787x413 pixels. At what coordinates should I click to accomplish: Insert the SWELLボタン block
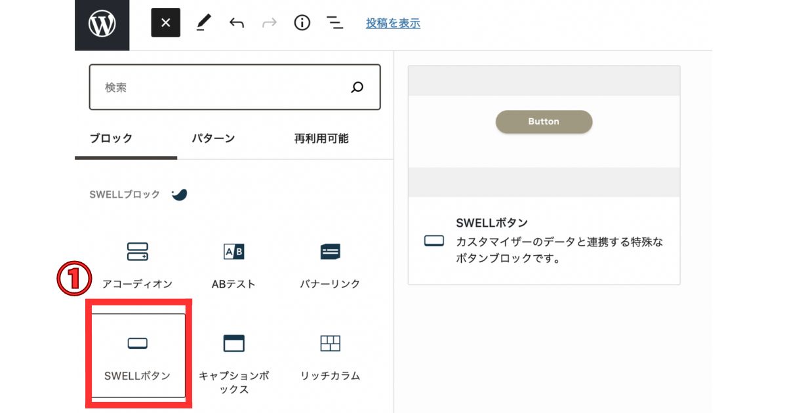coord(137,355)
